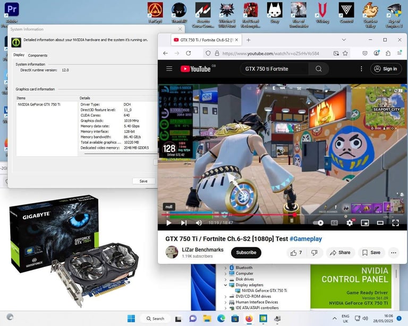Open miniplayer for video
This screenshot has height=326, width=408.
365,223
